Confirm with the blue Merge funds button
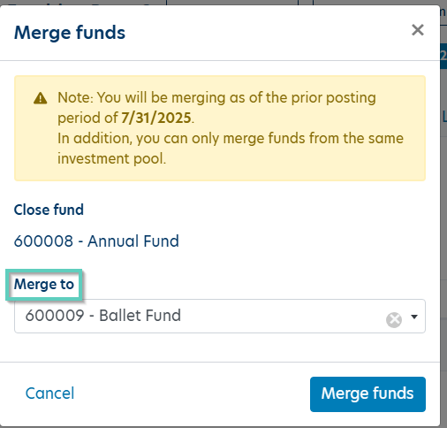This screenshot has height=428, width=447. point(367,394)
